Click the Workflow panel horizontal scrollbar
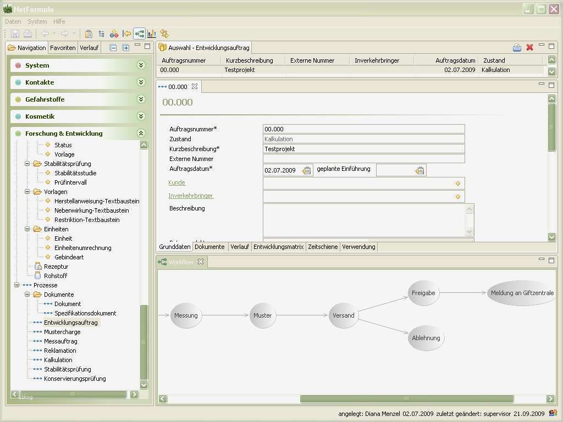This screenshot has height=422, width=563. point(407,399)
